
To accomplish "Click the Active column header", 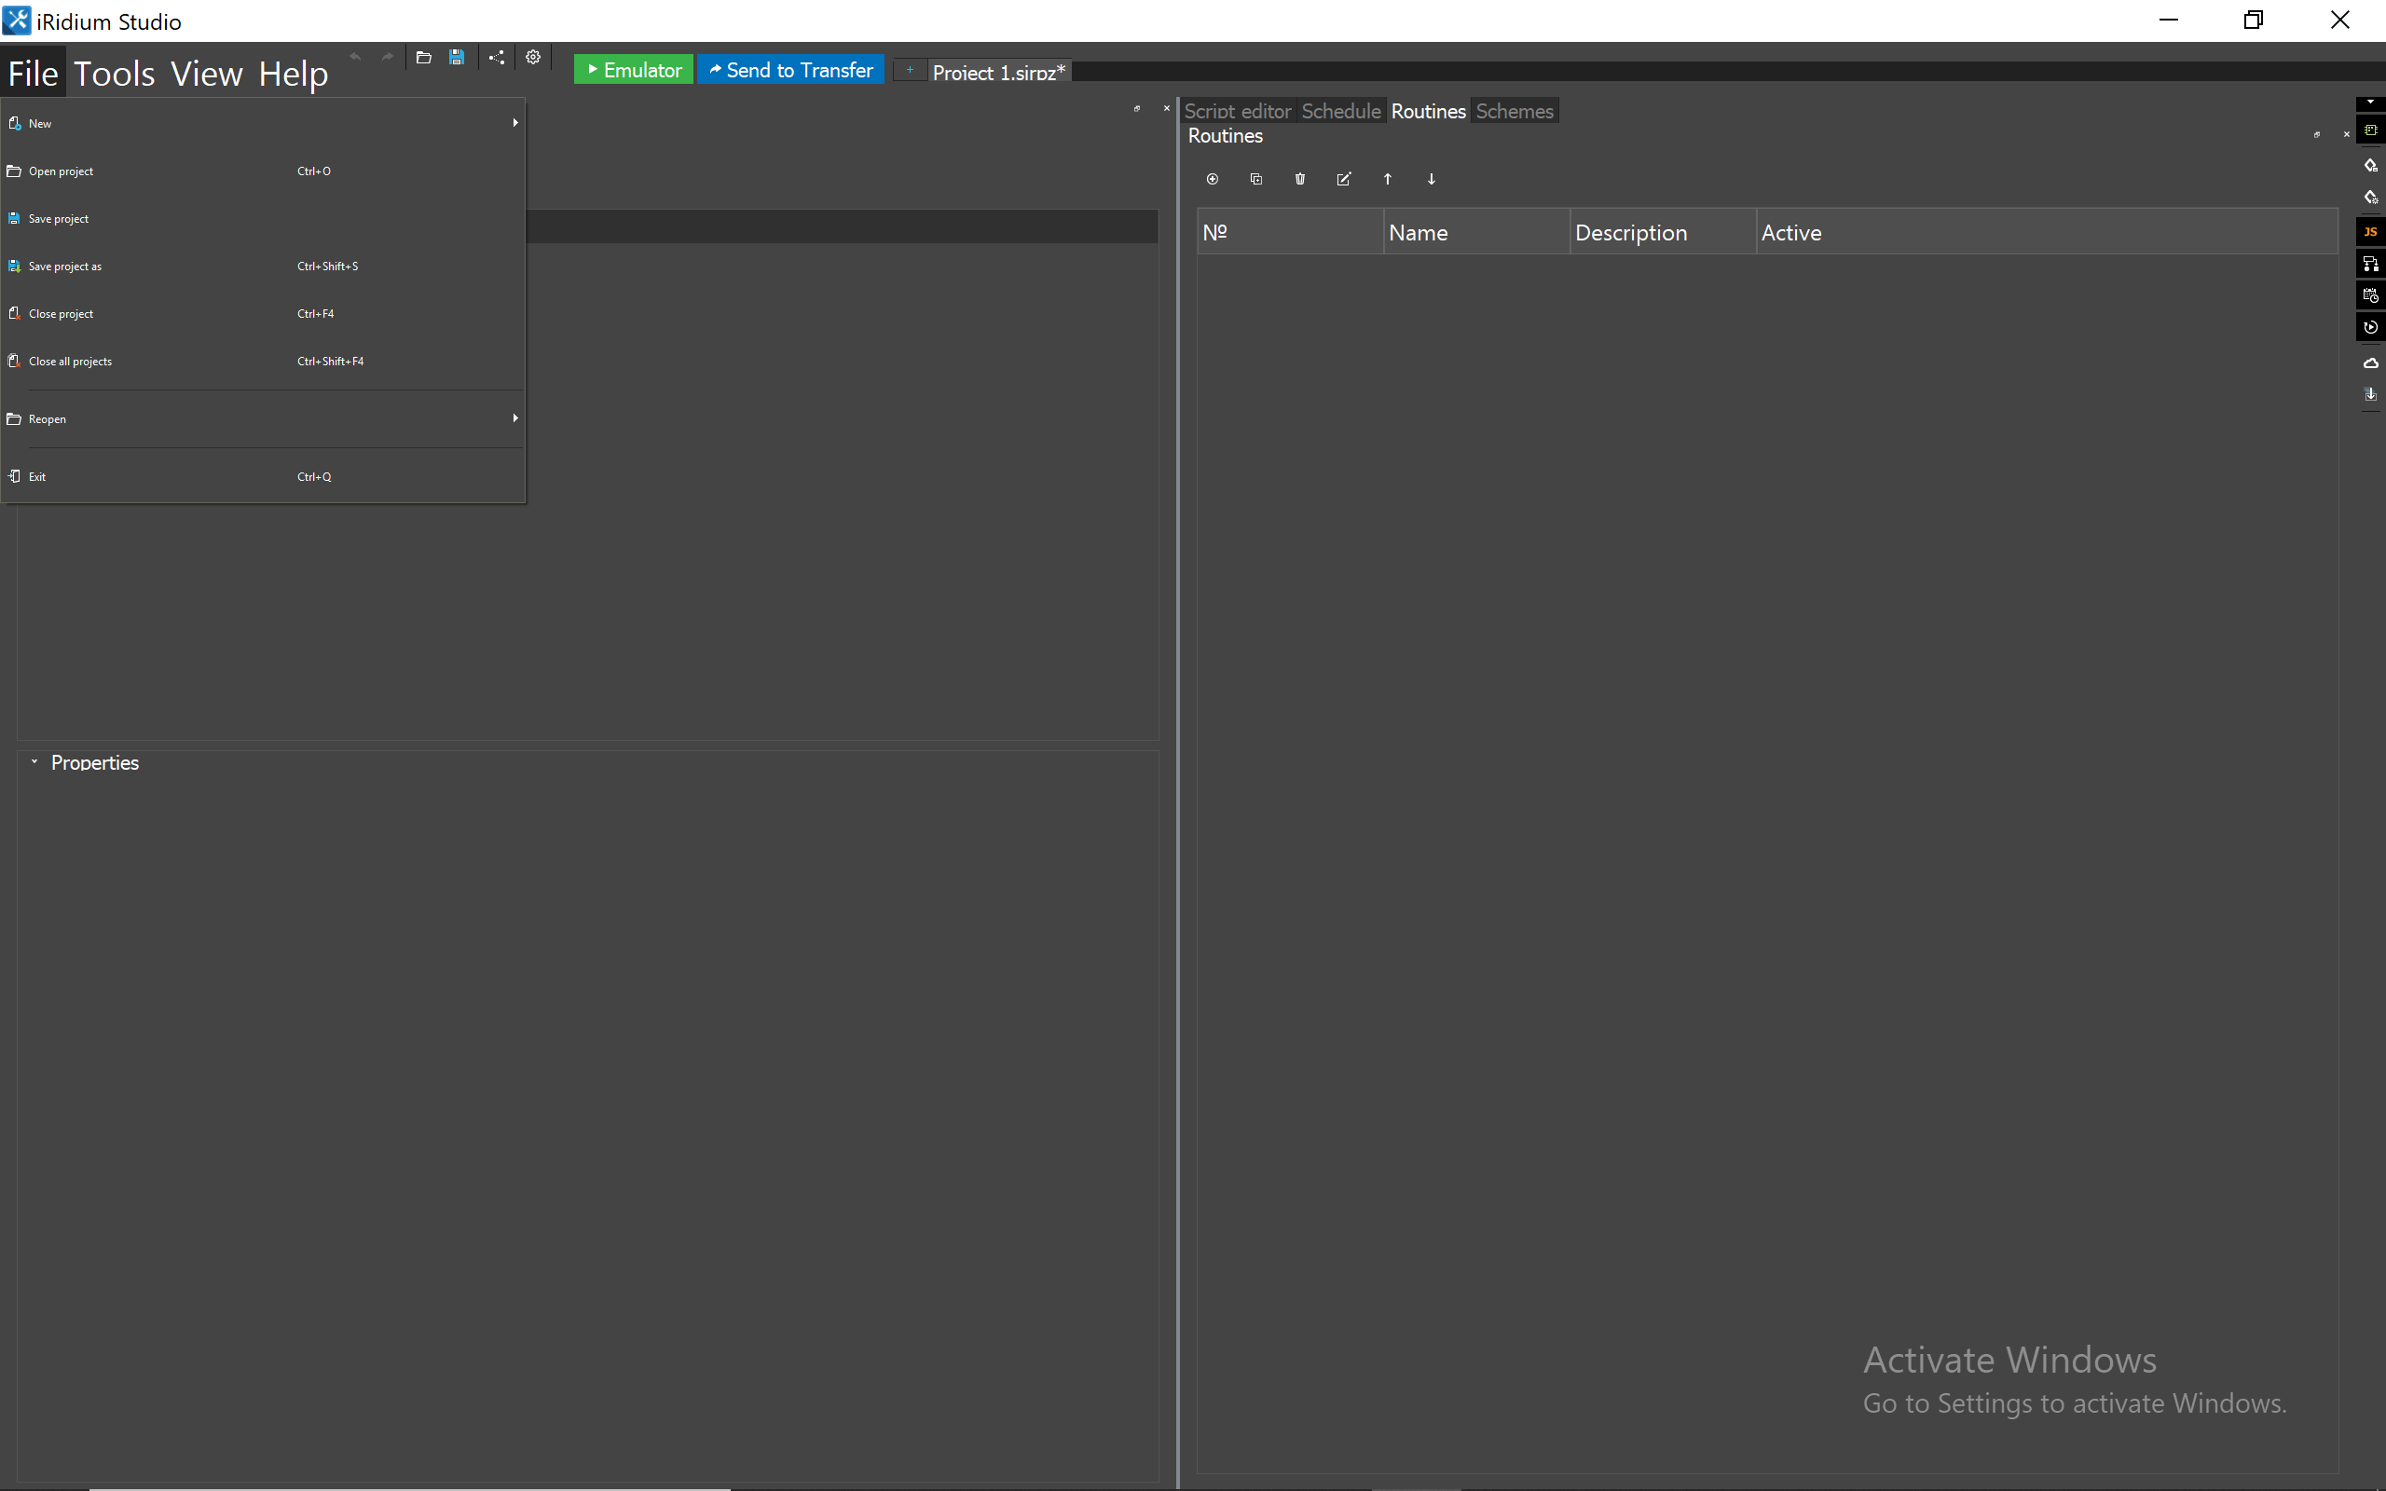I will 2048,233.
